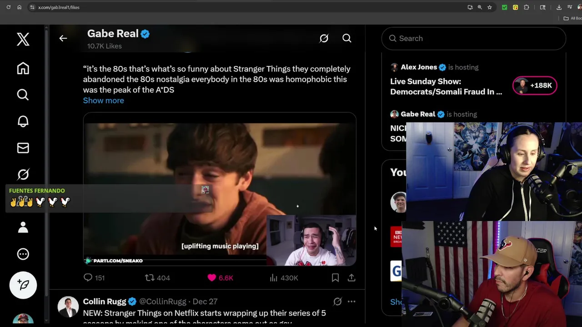Image resolution: width=582 pixels, height=327 pixels.
Task: Bookmark the Stranger Things tweet
Action: (335, 277)
